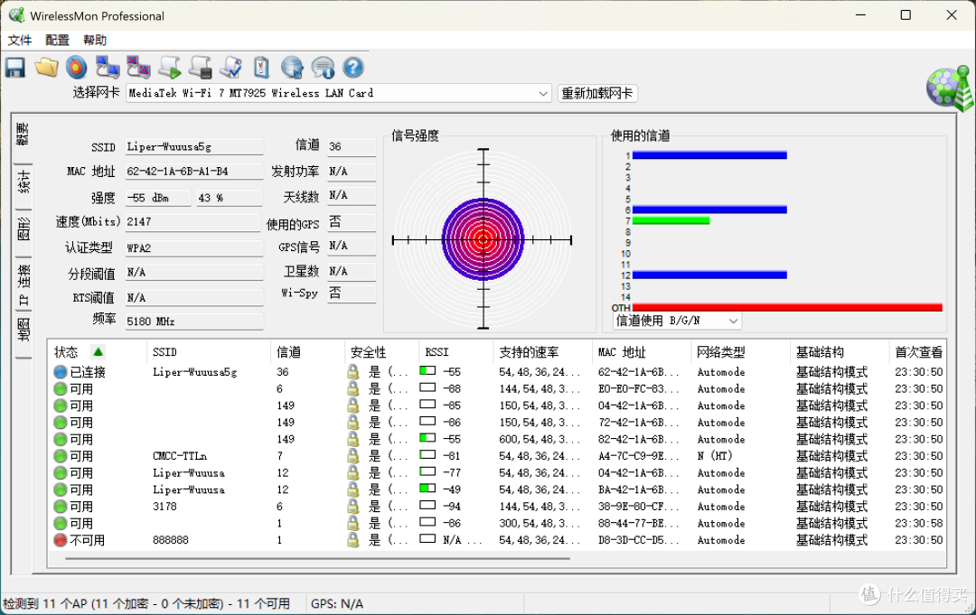Viewport: 976px width, 615px height.
Task: Click the disconnect computers icon with red crosses
Action: (138, 67)
